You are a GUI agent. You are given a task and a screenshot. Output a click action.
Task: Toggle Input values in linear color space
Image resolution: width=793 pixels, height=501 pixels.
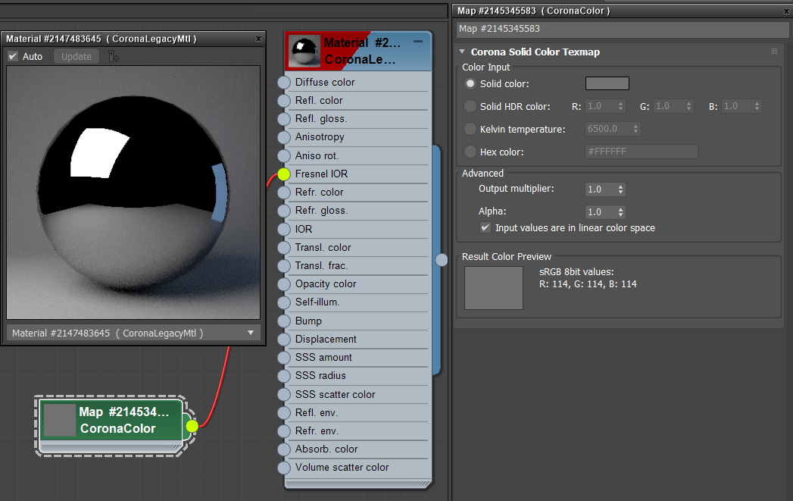point(485,227)
